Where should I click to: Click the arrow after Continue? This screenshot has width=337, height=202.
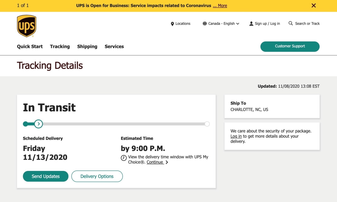167,162
